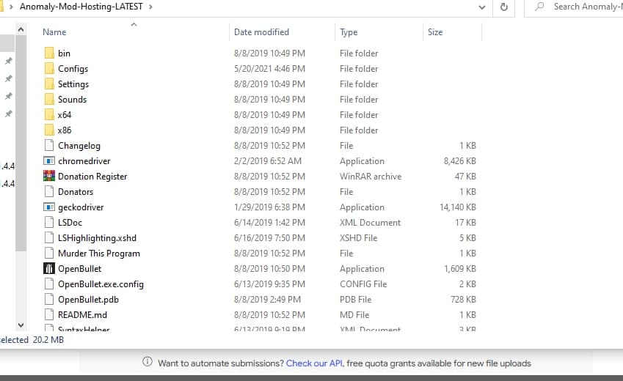623x381 pixels.
Task: Sort by Name column header
Action: [54, 32]
